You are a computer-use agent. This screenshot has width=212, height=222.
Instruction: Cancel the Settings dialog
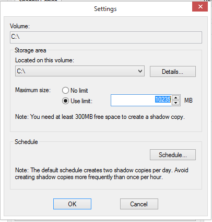(139, 204)
